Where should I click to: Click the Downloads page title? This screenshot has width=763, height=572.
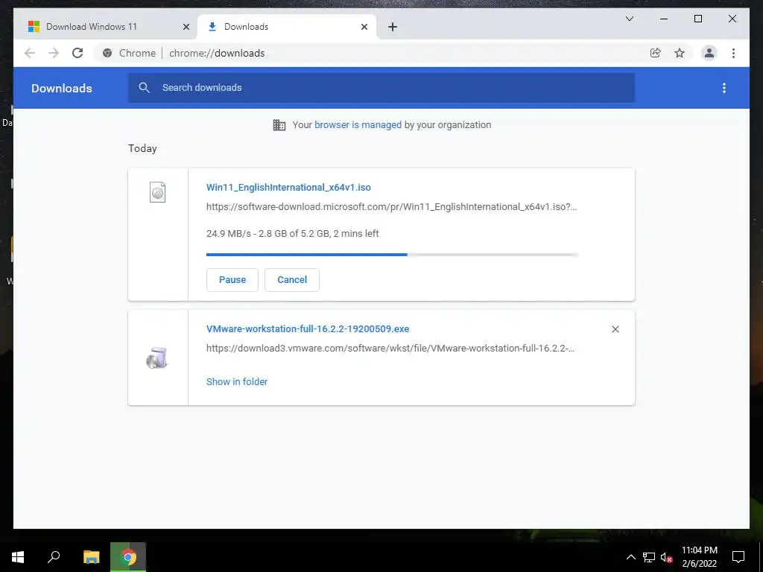coord(62,88)
